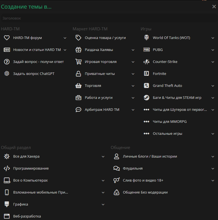The height and width of the screenshot is (220, 218).
Task: Expand the Торговля chevron
Action: pyautogui.click(x=133, y=86)
